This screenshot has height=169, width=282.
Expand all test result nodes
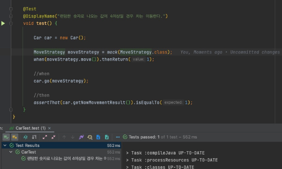[x=45, y=137]
